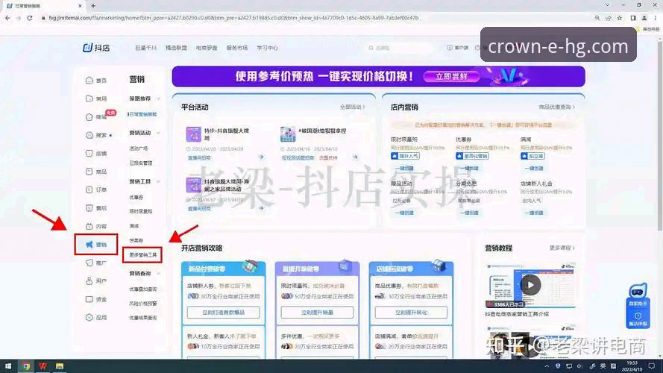Open the browser tab search dropdown
Image resolution: width=663 pixels, height=373 pixels.
[607, 5]
